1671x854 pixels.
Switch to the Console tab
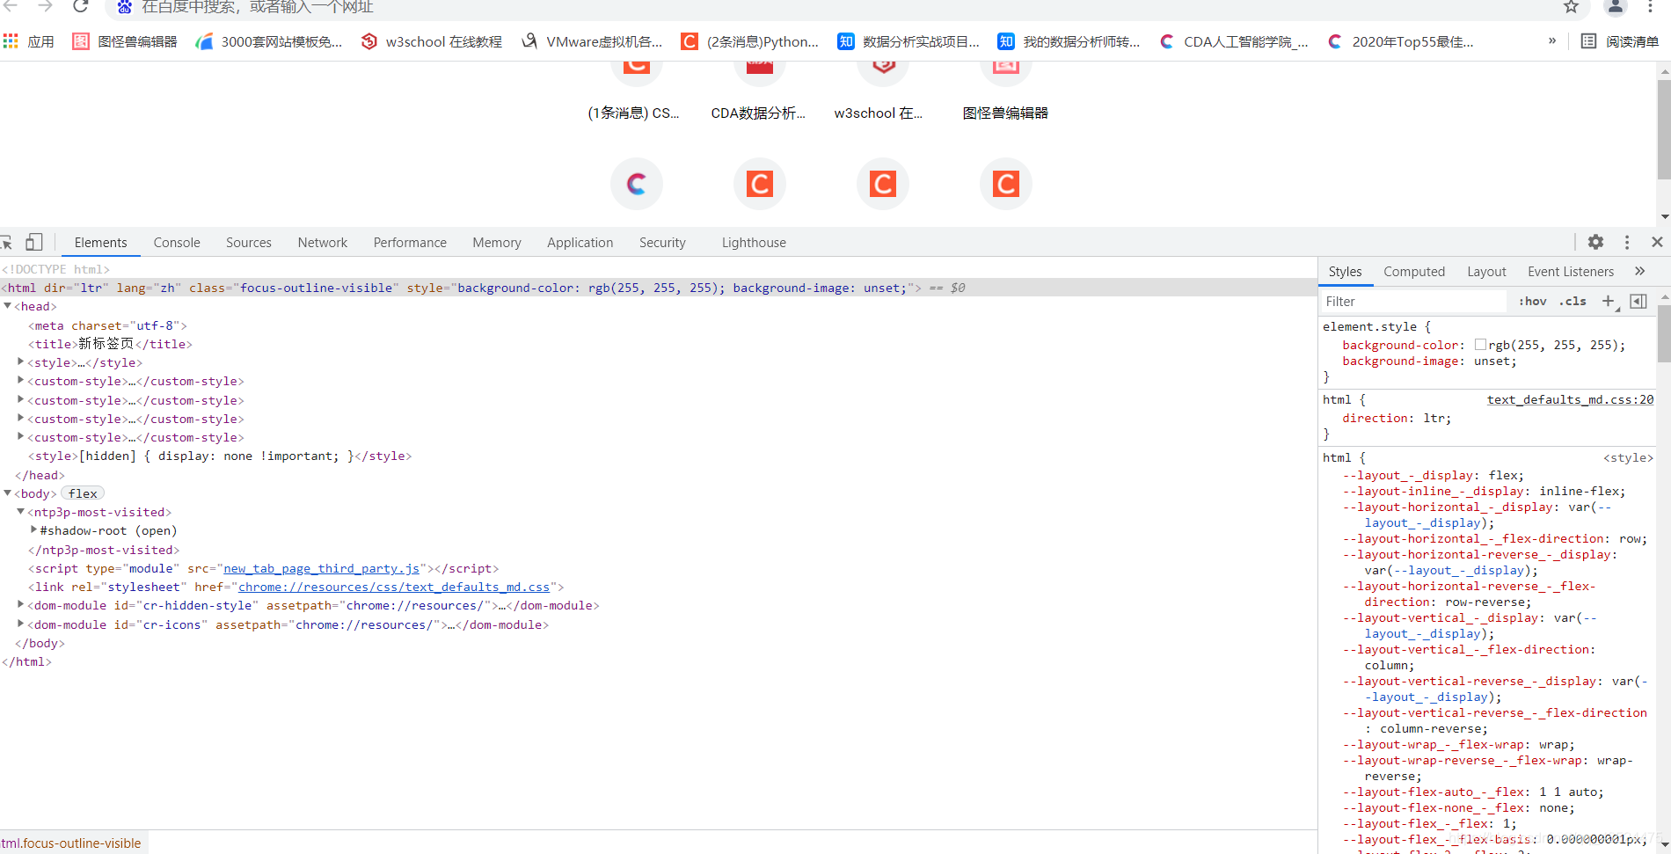177,243
